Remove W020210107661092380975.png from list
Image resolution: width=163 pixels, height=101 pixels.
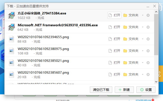(148, 51)
